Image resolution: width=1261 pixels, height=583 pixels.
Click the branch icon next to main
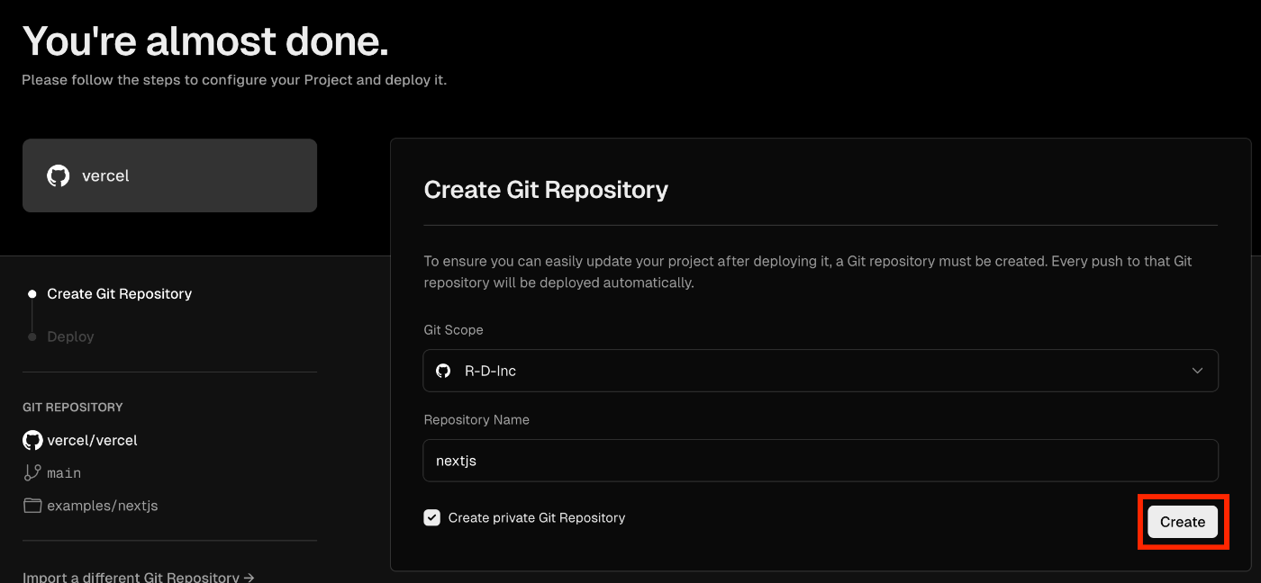(32, 472)
